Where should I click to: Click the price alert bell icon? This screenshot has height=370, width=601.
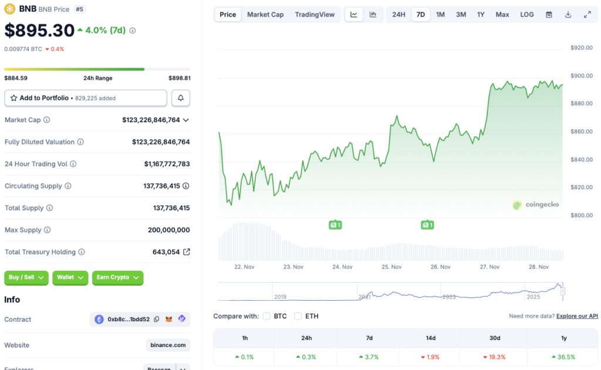[181, 97]
